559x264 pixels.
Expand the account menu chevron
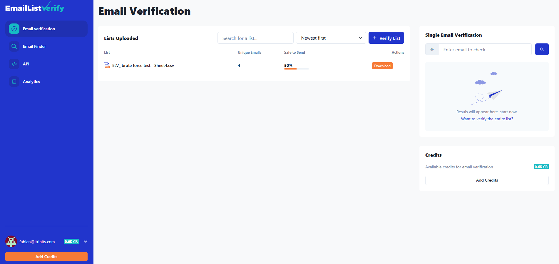click(x=86, y=241)
